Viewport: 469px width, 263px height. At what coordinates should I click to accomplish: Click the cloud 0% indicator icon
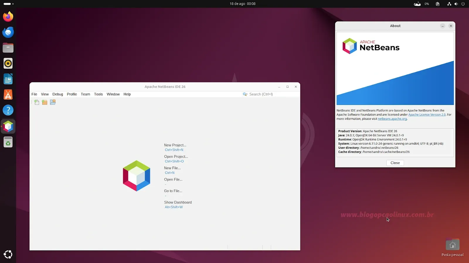(x=417, y=4)
